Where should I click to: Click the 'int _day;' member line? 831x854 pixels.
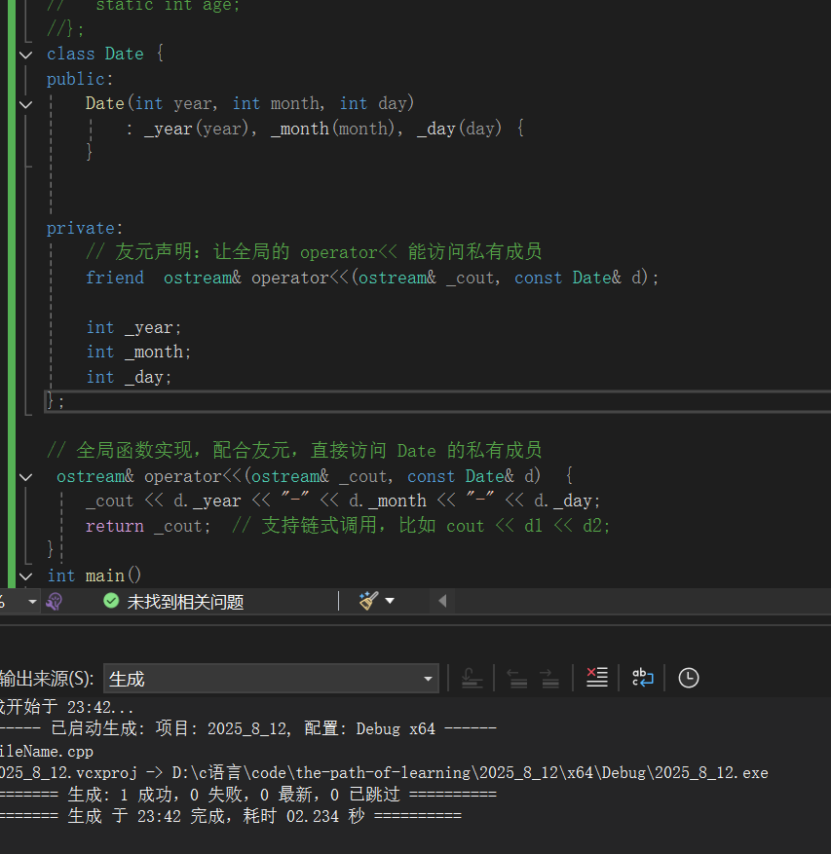pos(129,377)
